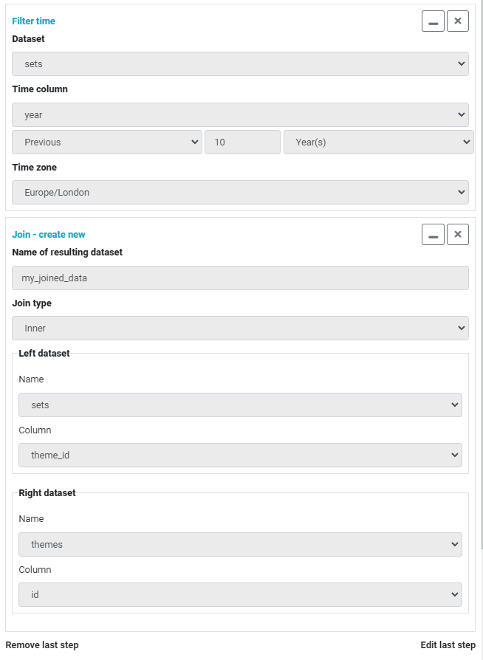This screenshot has width=483, height=660.
Task: Open Left dataset Column dropdown theme_id
Action: point(240,455)
